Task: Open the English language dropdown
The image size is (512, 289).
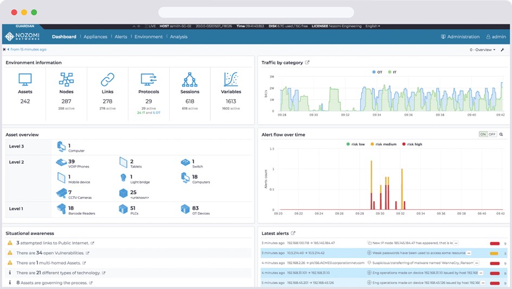Action: tap(373, 26)
